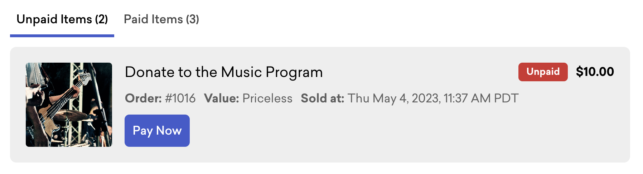Click the word Program in the item title
The width and height of the screenshot is (643, 174).
[294, 72]
